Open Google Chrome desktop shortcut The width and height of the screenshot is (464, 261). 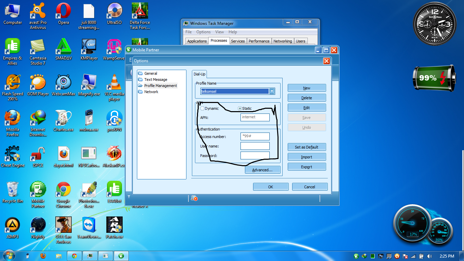coord(64,194)
